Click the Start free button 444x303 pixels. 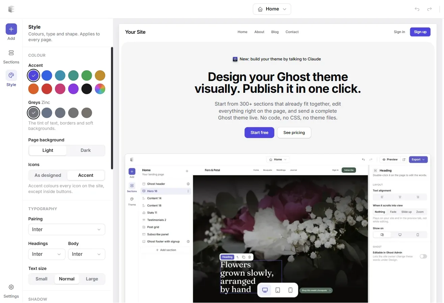point(259,133)
